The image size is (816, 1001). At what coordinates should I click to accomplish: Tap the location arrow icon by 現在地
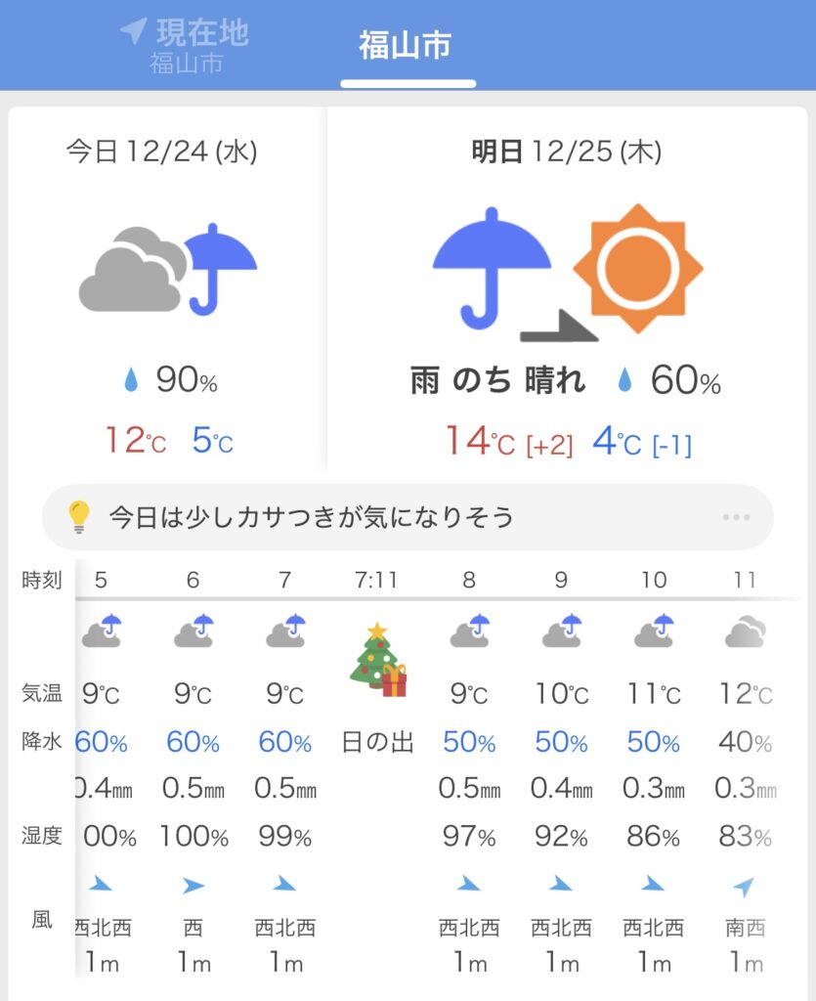click(133, 31)
